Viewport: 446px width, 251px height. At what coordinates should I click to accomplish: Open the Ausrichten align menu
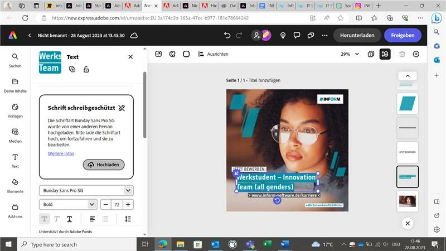click(x=214, y=54)
